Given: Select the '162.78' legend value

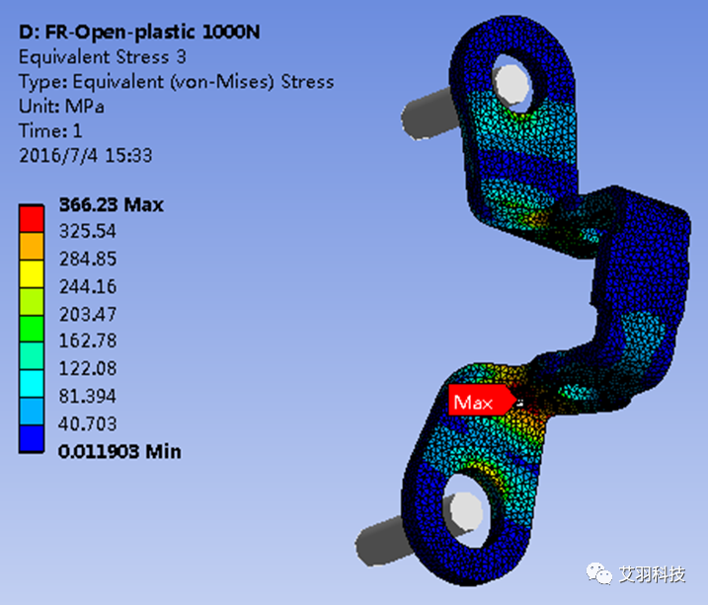Looking at the screenshot, I should pyautogui.click(x=88, y=340).
